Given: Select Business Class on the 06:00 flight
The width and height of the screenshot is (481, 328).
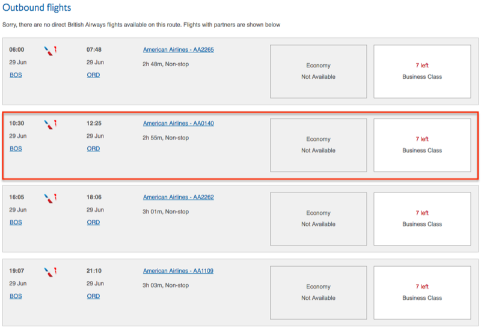Looking at the screenshot, I should coord(422,72).
